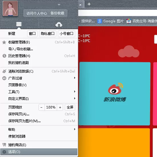The width and height of the screenshot is (157, 157).
Task: Click the cloud weather icon
Action: (128, 51)
